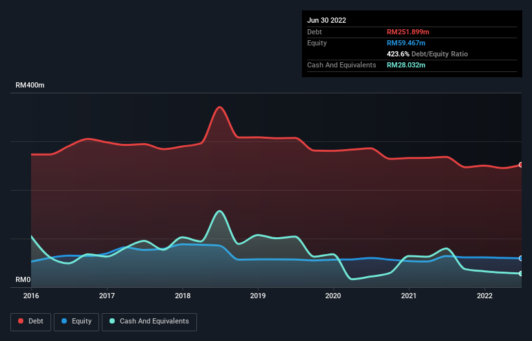Click the RM0 axis label
The image size is (532, 341).
[x=23, y=279]
